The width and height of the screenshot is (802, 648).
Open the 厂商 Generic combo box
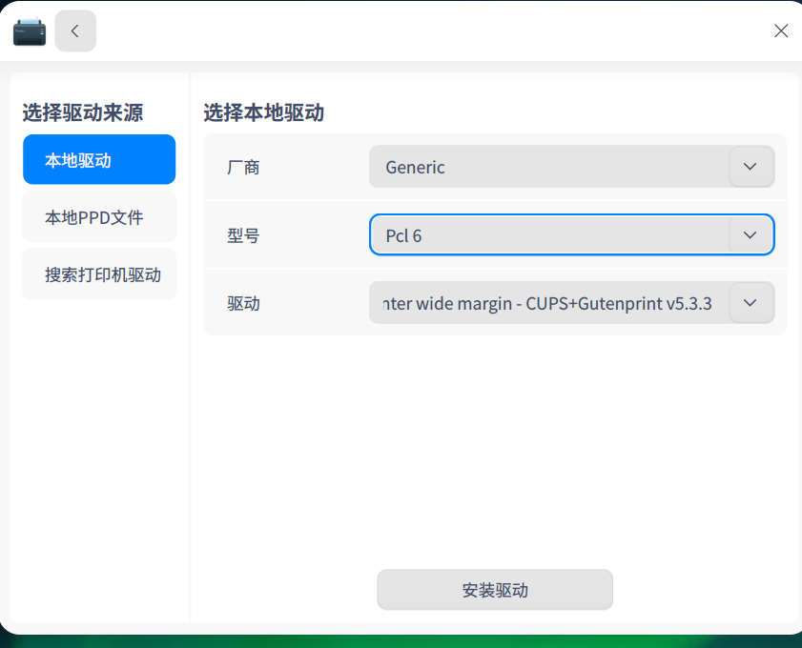click(x=571, y=167)
